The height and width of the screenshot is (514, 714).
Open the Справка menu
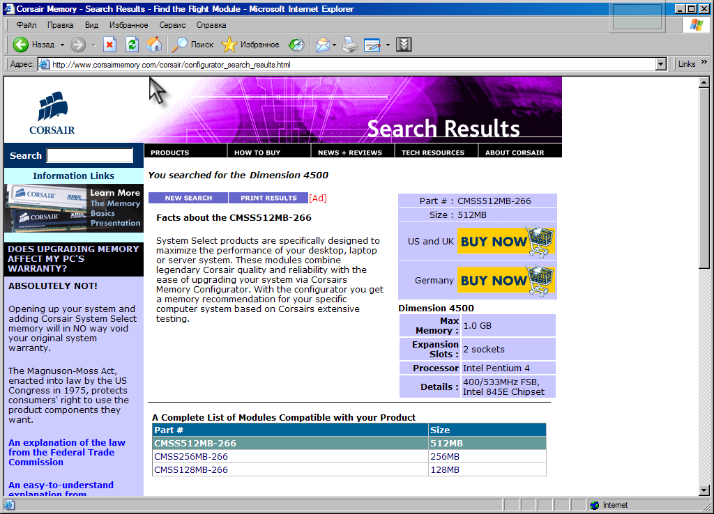(211, 25)
